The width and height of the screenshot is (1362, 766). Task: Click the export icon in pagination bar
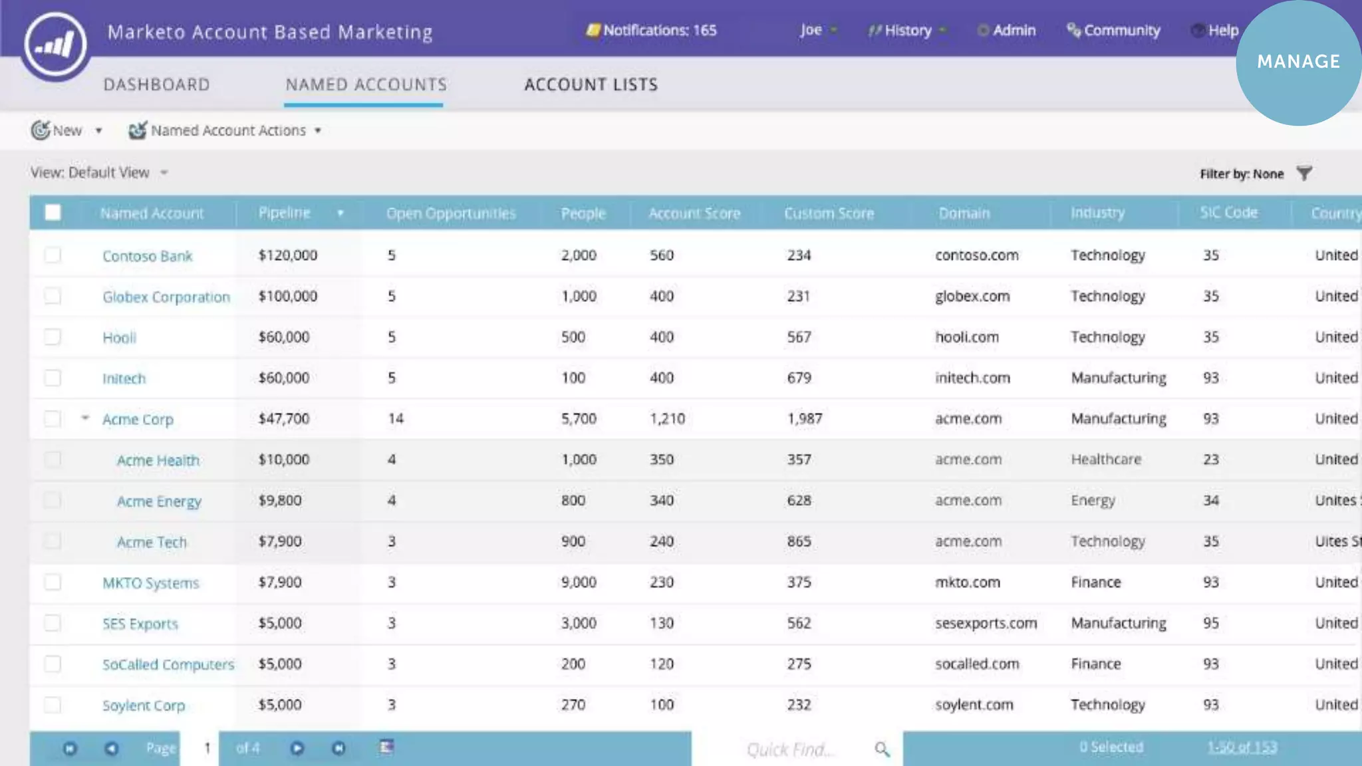(386, 747)
